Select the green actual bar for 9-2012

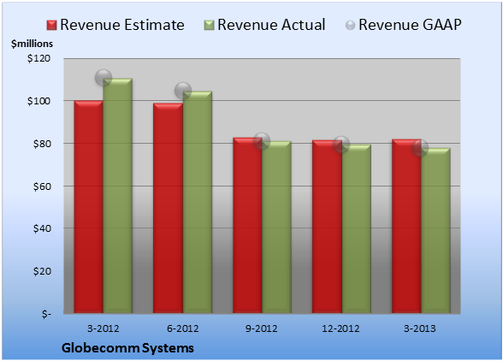[x=276, y=228]
